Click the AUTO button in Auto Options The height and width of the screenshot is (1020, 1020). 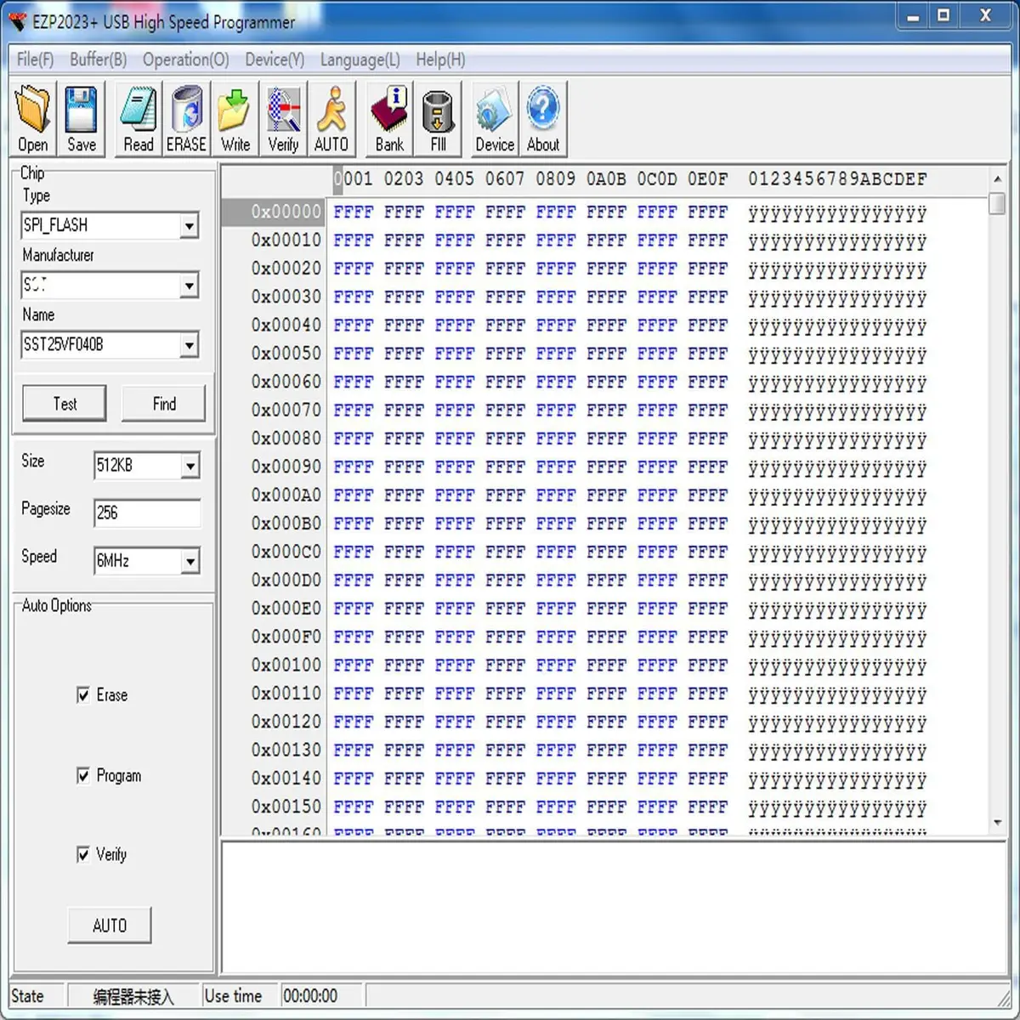pos(110,926)
